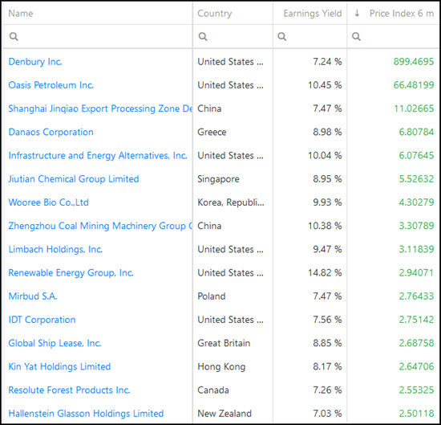Image resolution: width=441 pixels, height=425 pixels.
Task: Select price index value 3.30789
Action: [x=416, y=226]
